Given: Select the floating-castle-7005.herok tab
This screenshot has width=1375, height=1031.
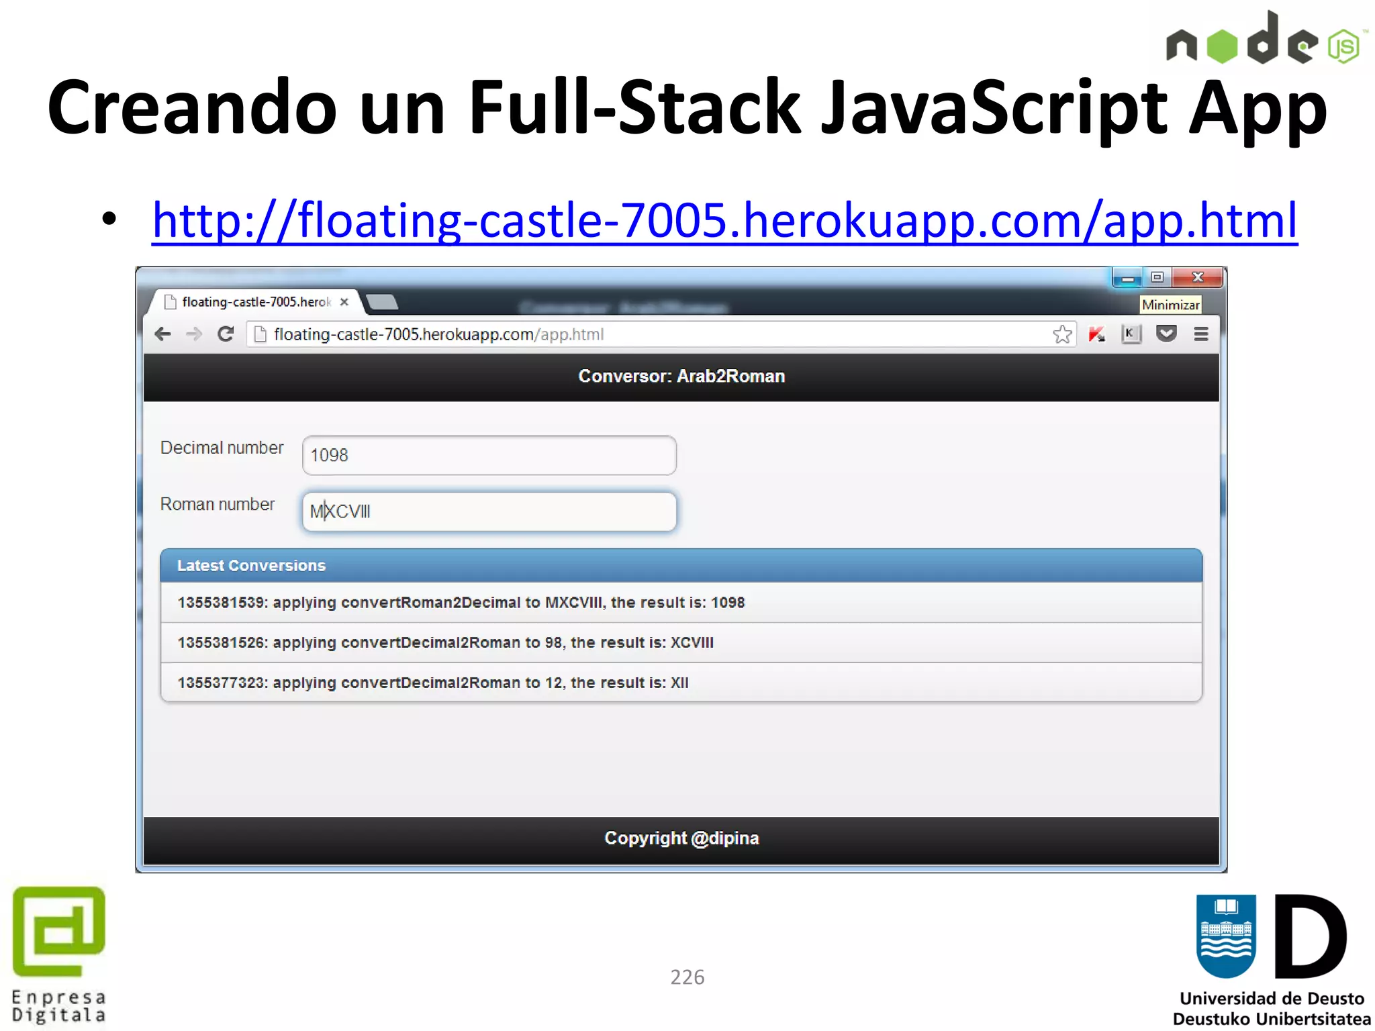Looking at the screenshot, I should pyautogui.click(x=255, y=302).
